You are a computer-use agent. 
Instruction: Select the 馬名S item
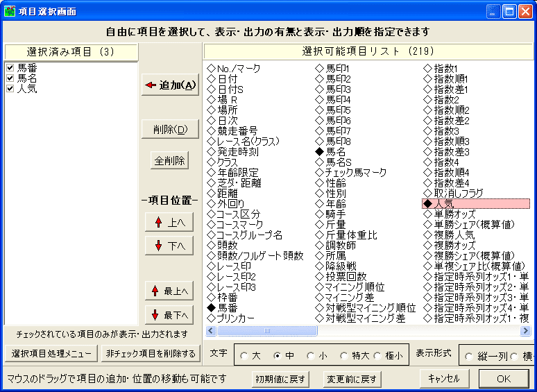[x=333, y=162]
